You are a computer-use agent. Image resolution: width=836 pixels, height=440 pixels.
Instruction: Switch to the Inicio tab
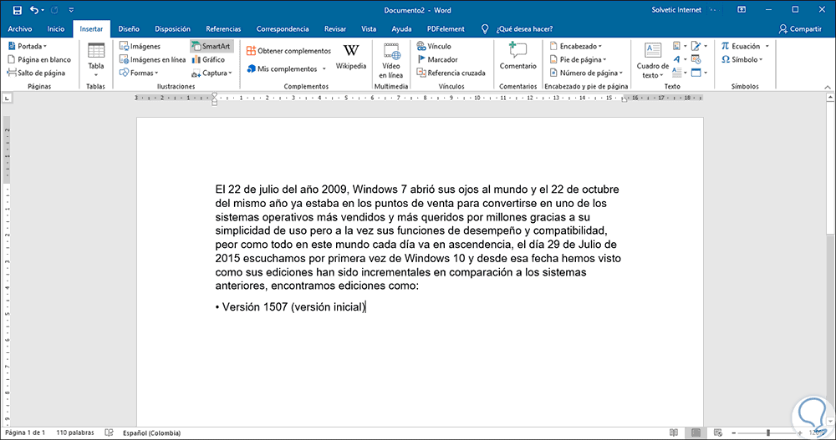tap(55, 28)
